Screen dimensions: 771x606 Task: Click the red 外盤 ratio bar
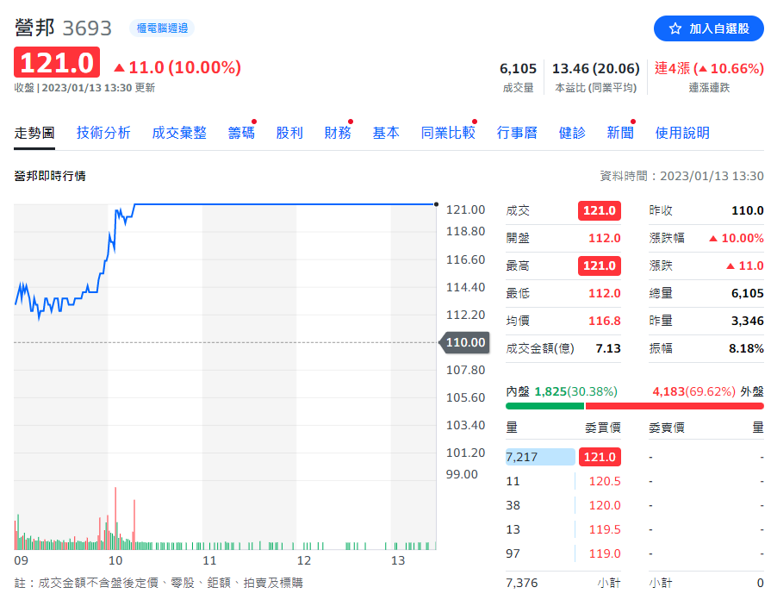[674, 406]
